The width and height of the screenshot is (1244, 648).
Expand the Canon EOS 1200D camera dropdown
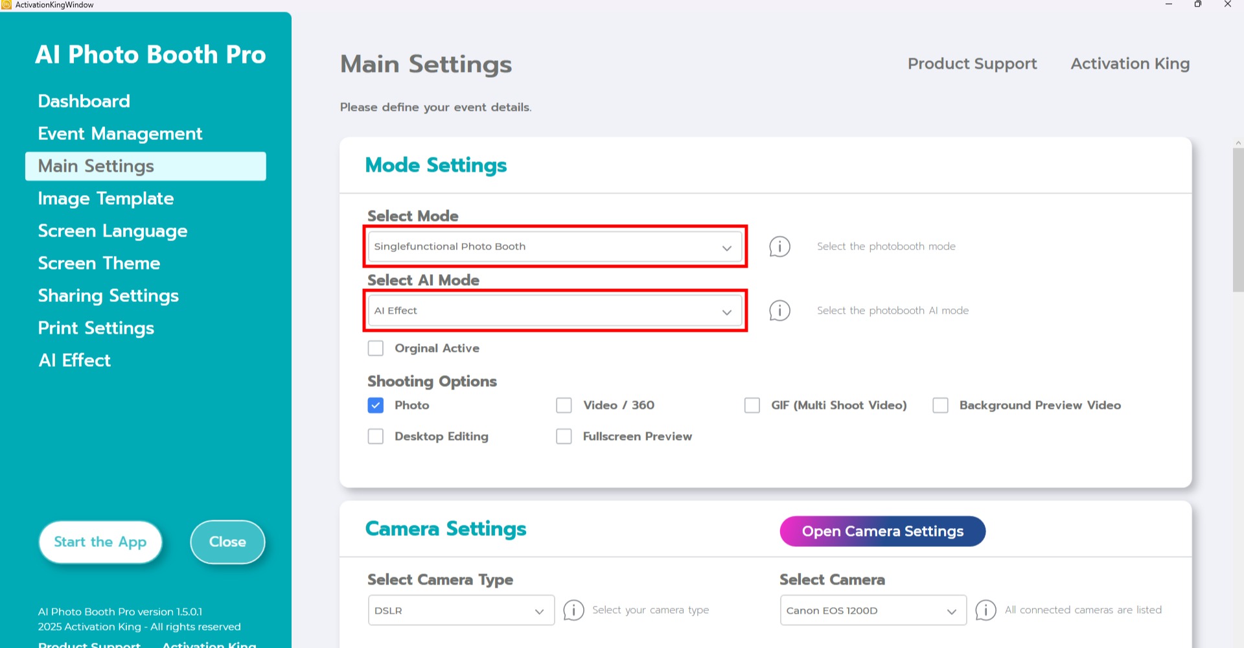[x=873, y=610]
